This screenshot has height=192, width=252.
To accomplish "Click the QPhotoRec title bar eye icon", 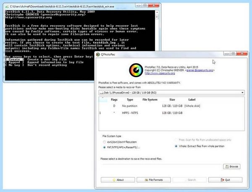I will click(98, 54).
